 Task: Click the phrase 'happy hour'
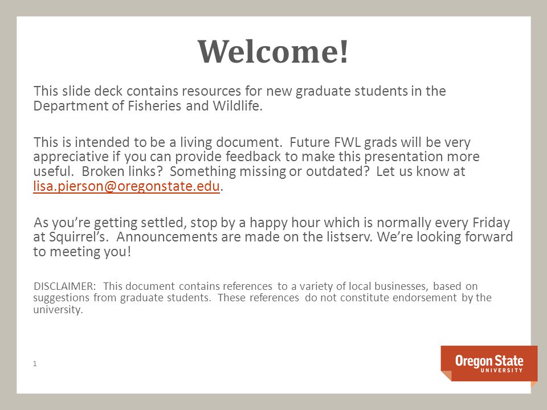[285, 223]
